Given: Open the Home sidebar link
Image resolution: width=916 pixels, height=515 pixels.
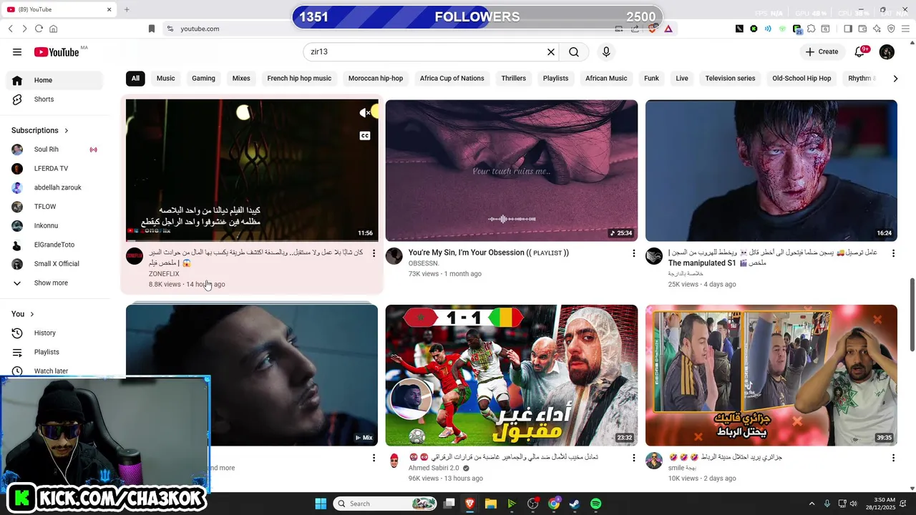Looking at the screenshot, I should [x=54, y=80].
